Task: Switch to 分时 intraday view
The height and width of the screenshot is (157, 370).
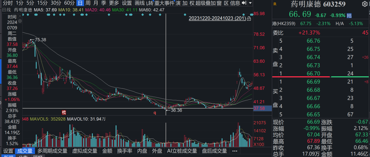Action: click(8, 3)
